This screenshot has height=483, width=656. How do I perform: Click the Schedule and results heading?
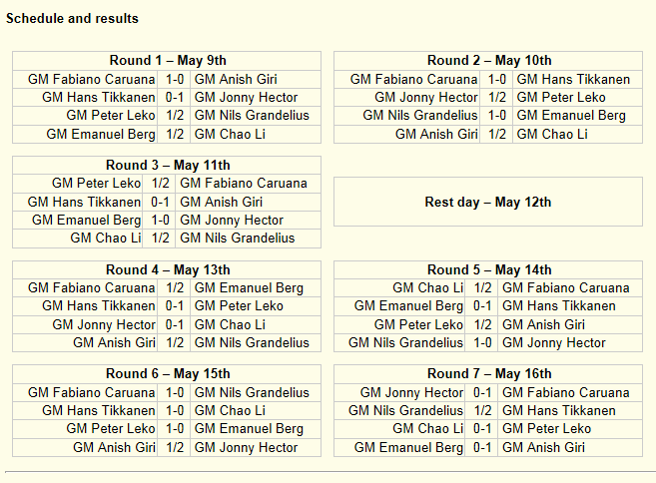72,18
